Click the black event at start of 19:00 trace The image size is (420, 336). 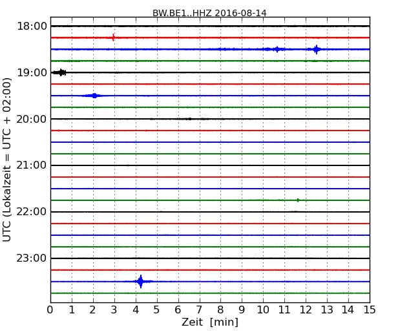tap(59, 72)
